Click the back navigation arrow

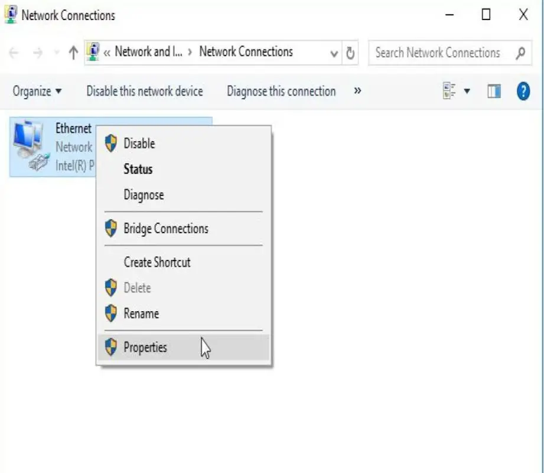click(14, 53)
